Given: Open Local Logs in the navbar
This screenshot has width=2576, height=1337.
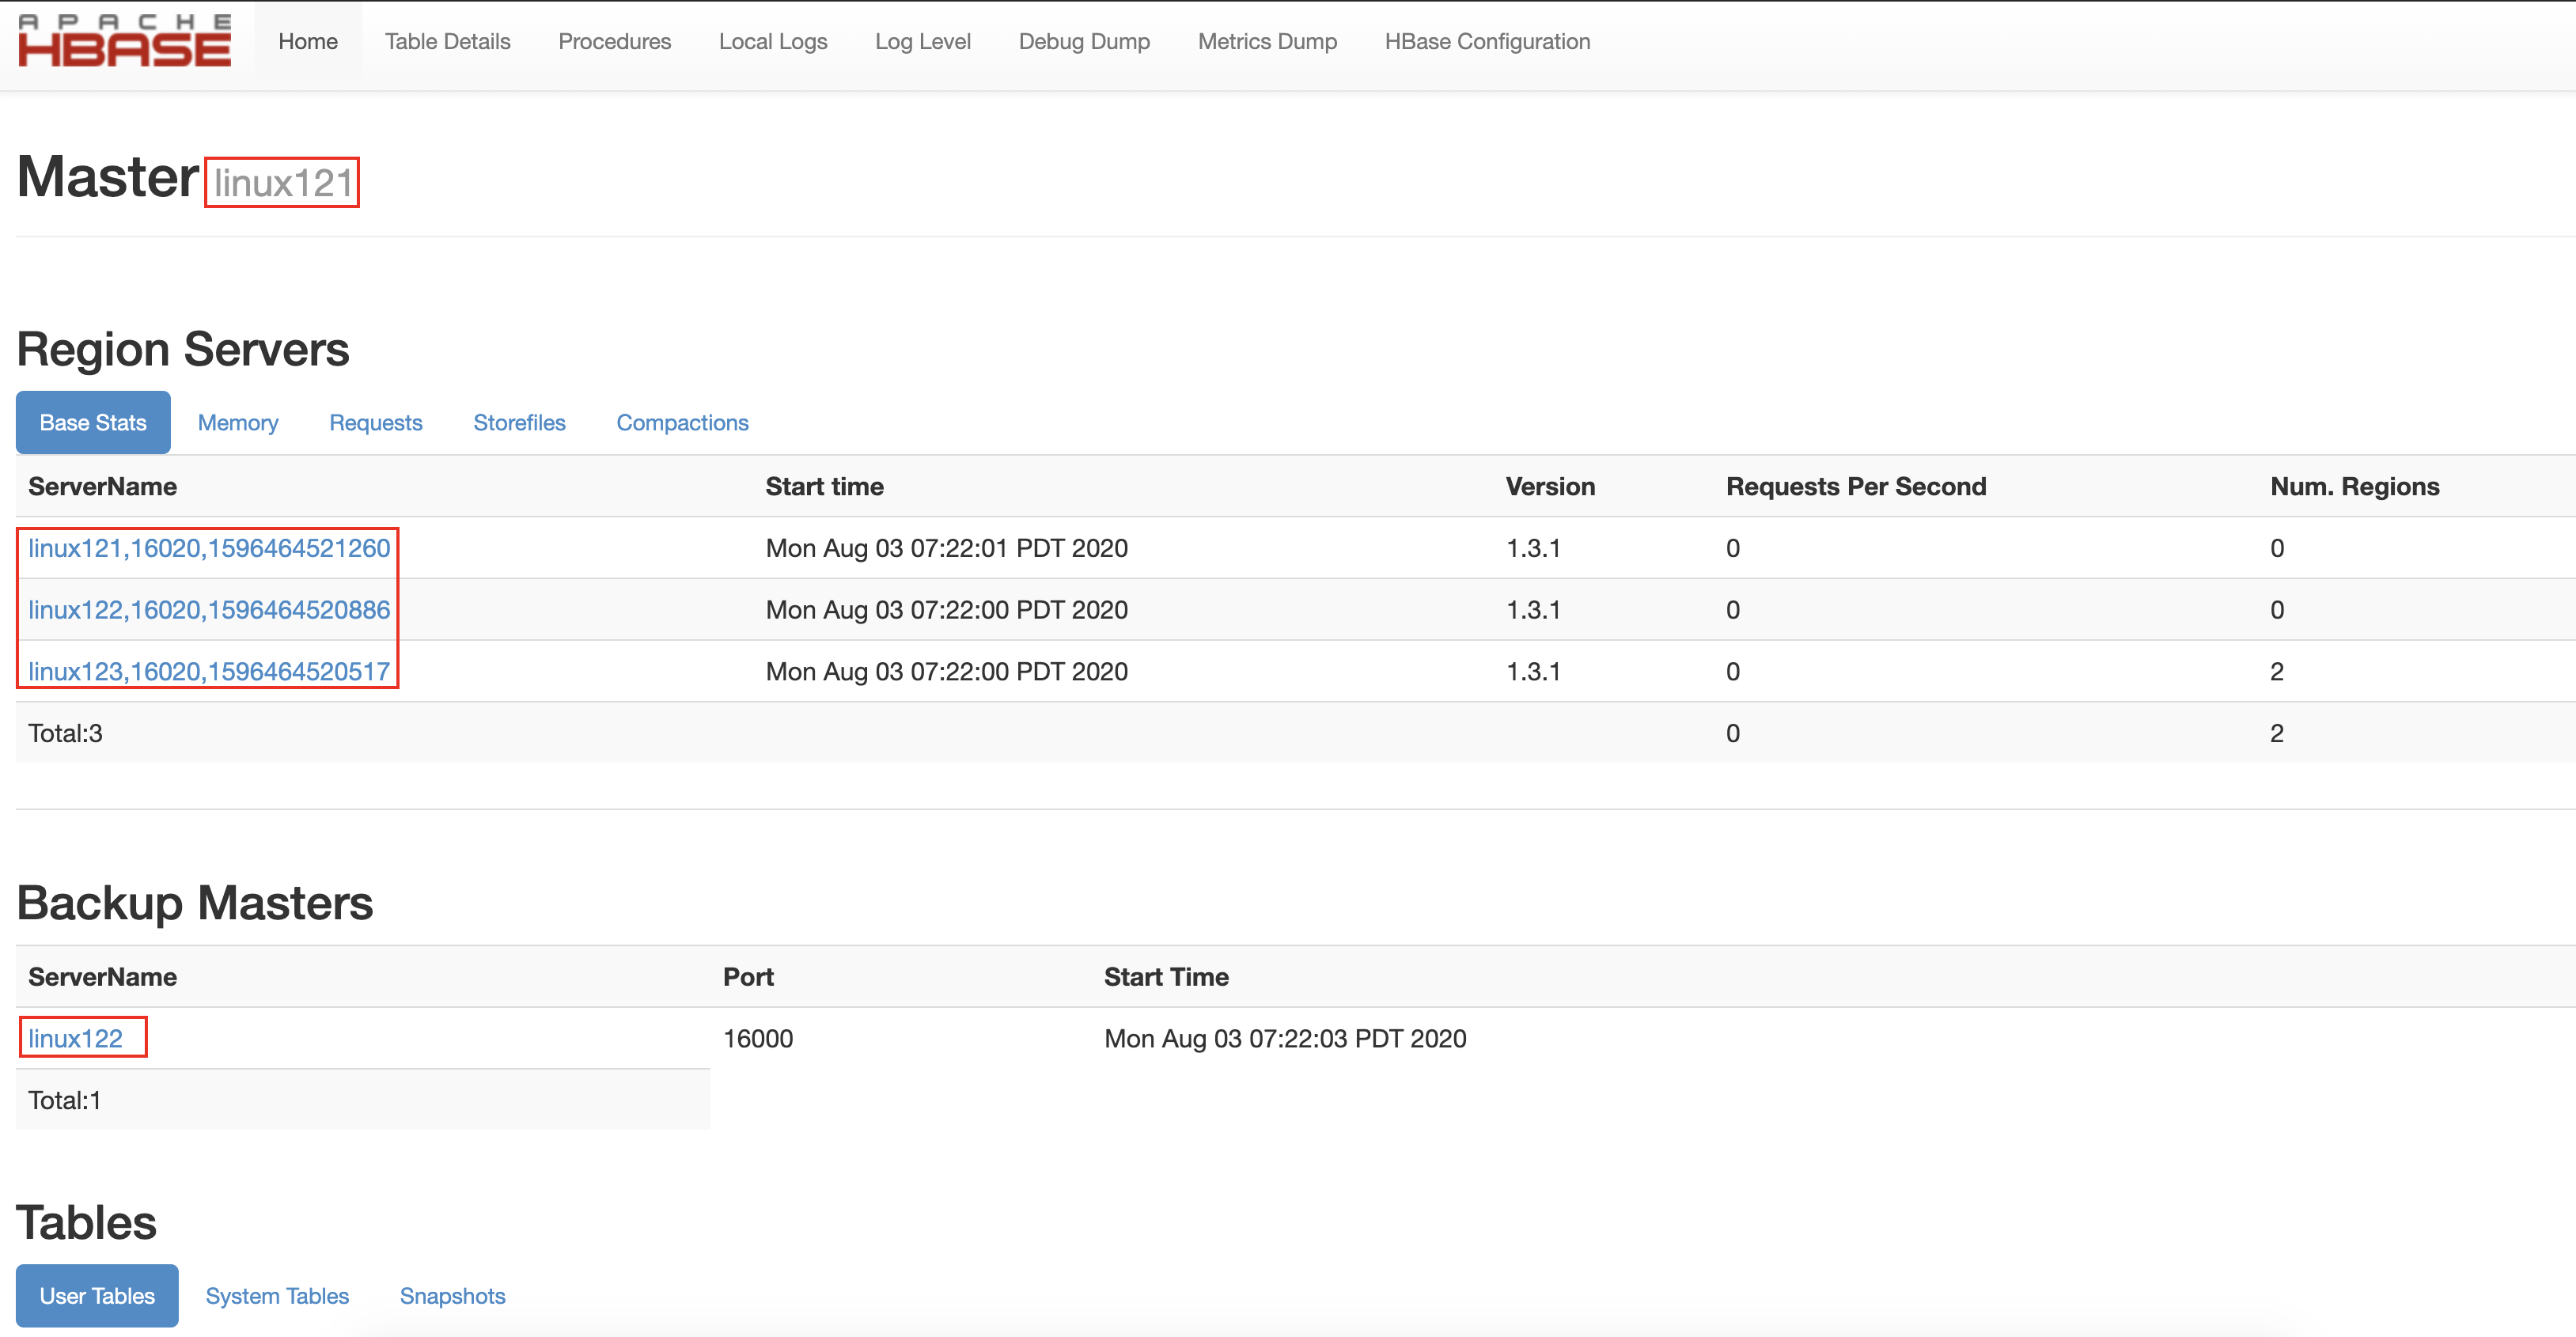Looking at the screenshot, I should tap(773, 41).
